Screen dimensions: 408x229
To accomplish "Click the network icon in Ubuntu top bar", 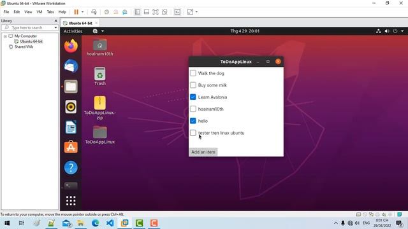I will pyautogui.click(x=378, y=31).
